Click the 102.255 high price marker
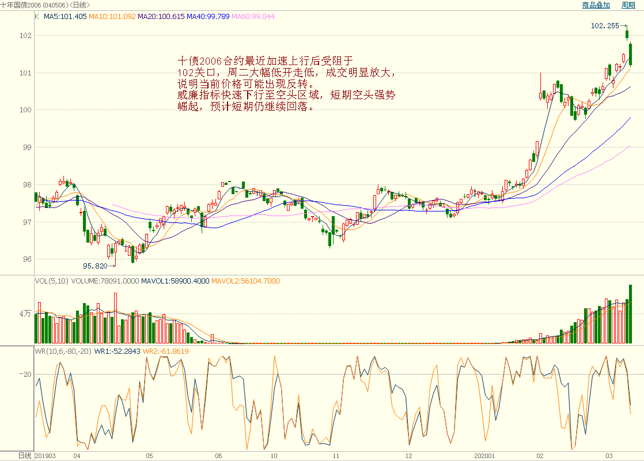644x461 pixels. [x=605, y=26]
